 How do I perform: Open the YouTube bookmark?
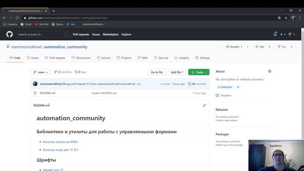pyautogui.click(x=41, y=24)
